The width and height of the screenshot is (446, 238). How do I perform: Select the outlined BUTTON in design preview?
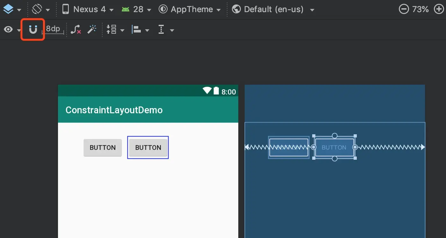(x=148, y=148)
